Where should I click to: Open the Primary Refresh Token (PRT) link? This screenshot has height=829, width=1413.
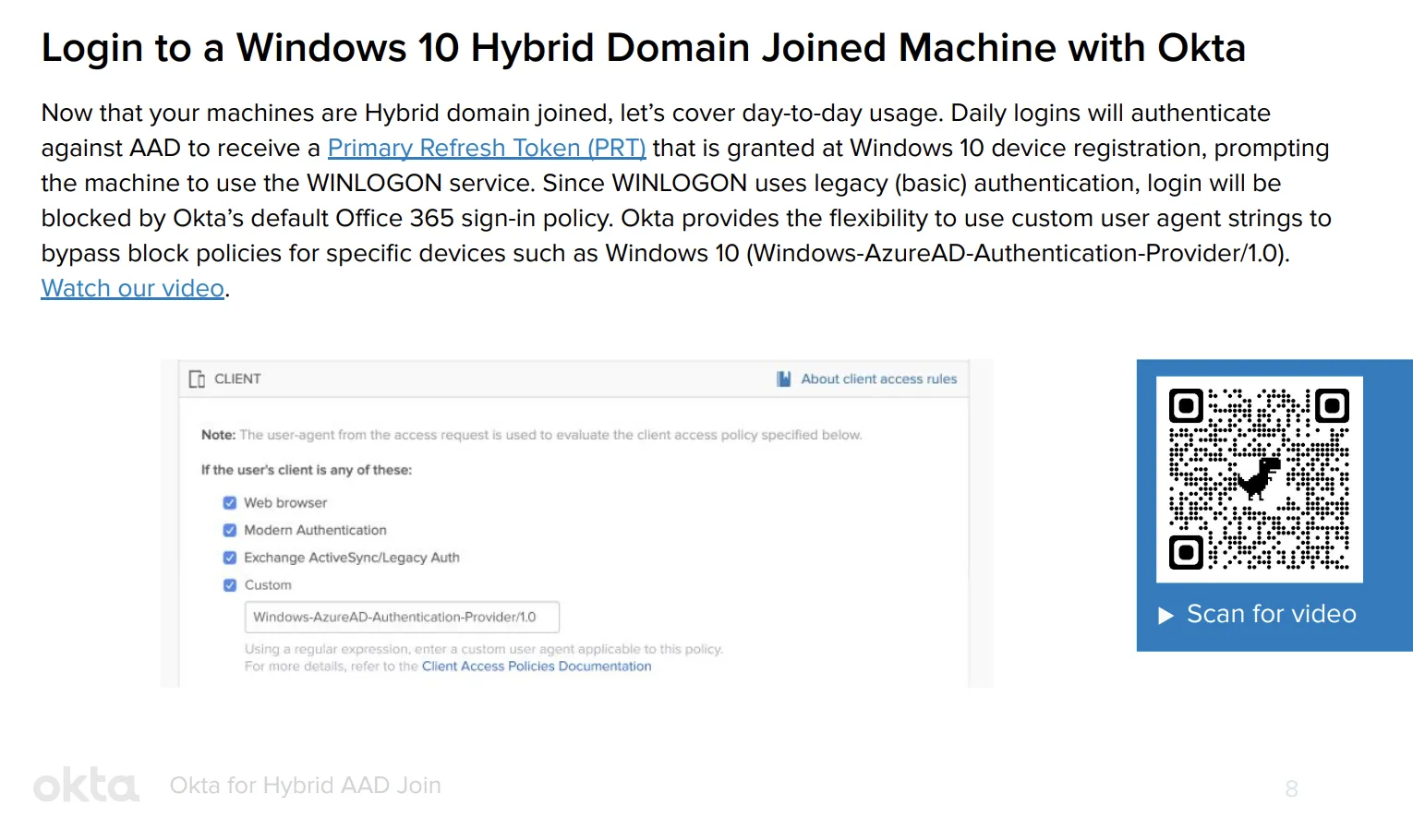[487, 148]
